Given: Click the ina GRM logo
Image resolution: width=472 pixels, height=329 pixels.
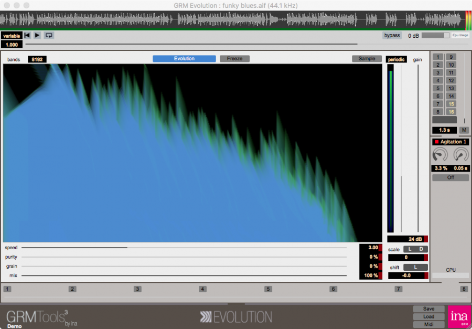Looking at the screenshot, I should coord(459,316).
